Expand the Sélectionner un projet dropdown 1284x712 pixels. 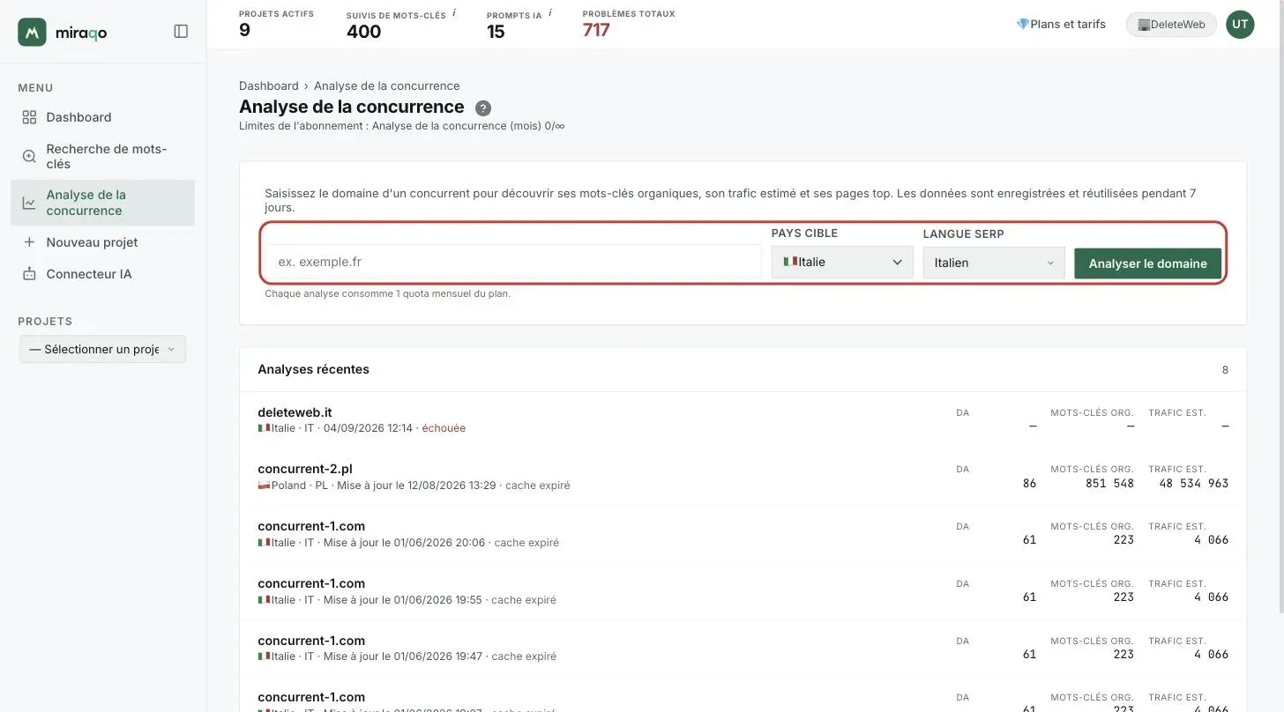(102, 349)
